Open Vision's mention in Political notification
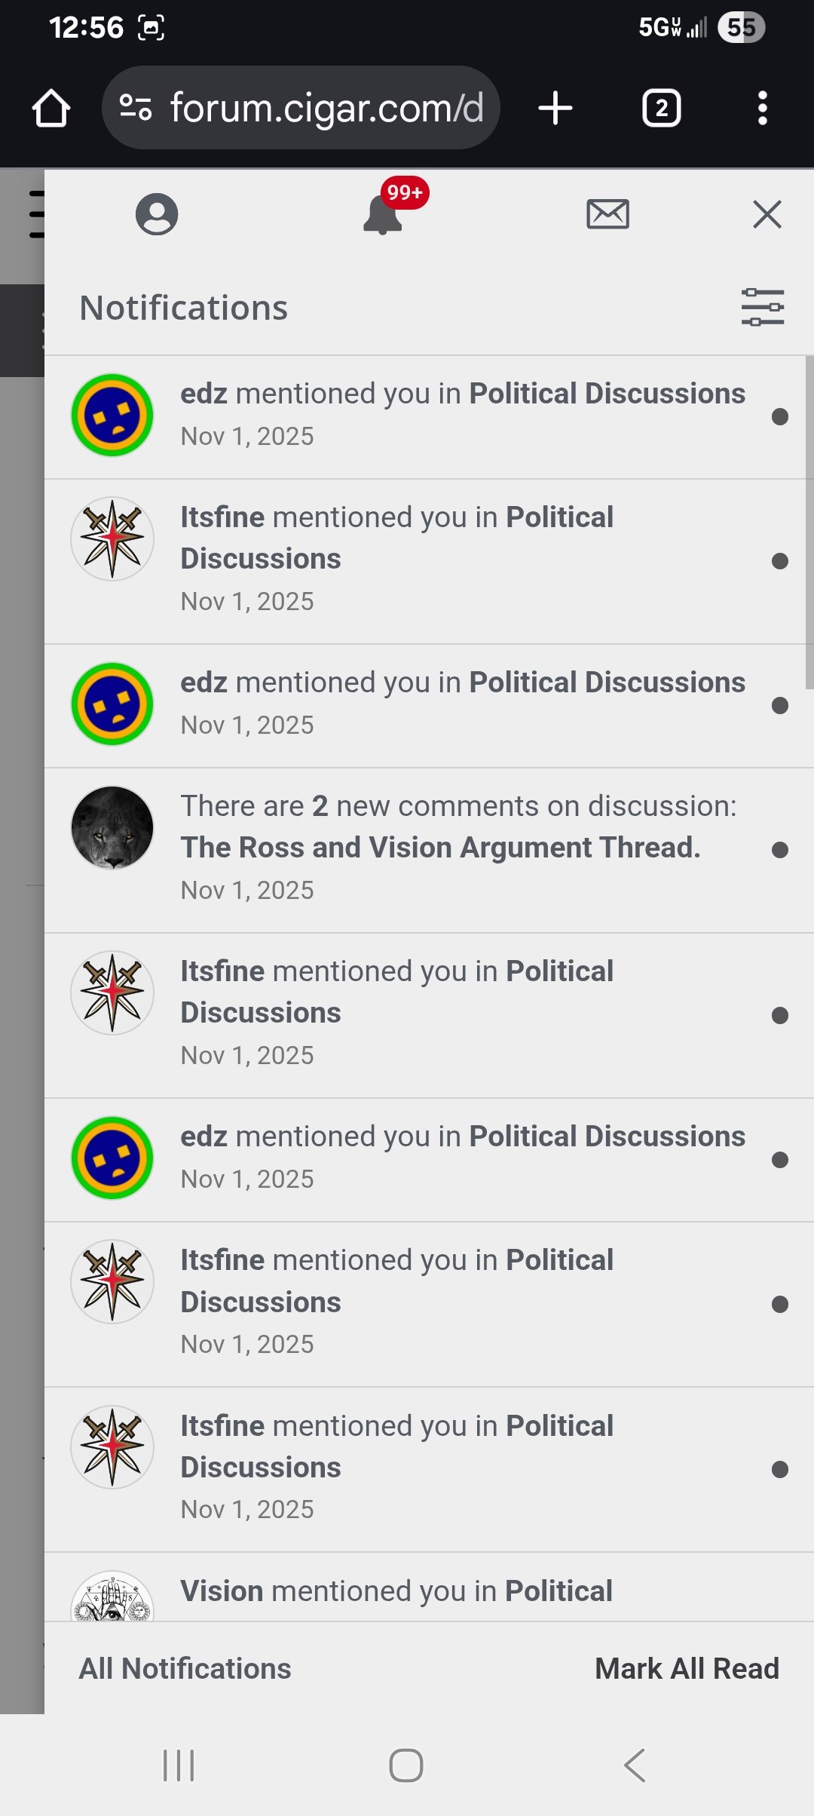Screen dimensions: 814x1816 click(396, 1591)
